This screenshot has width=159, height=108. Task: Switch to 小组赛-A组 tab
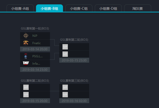click(x=20, y=8)
